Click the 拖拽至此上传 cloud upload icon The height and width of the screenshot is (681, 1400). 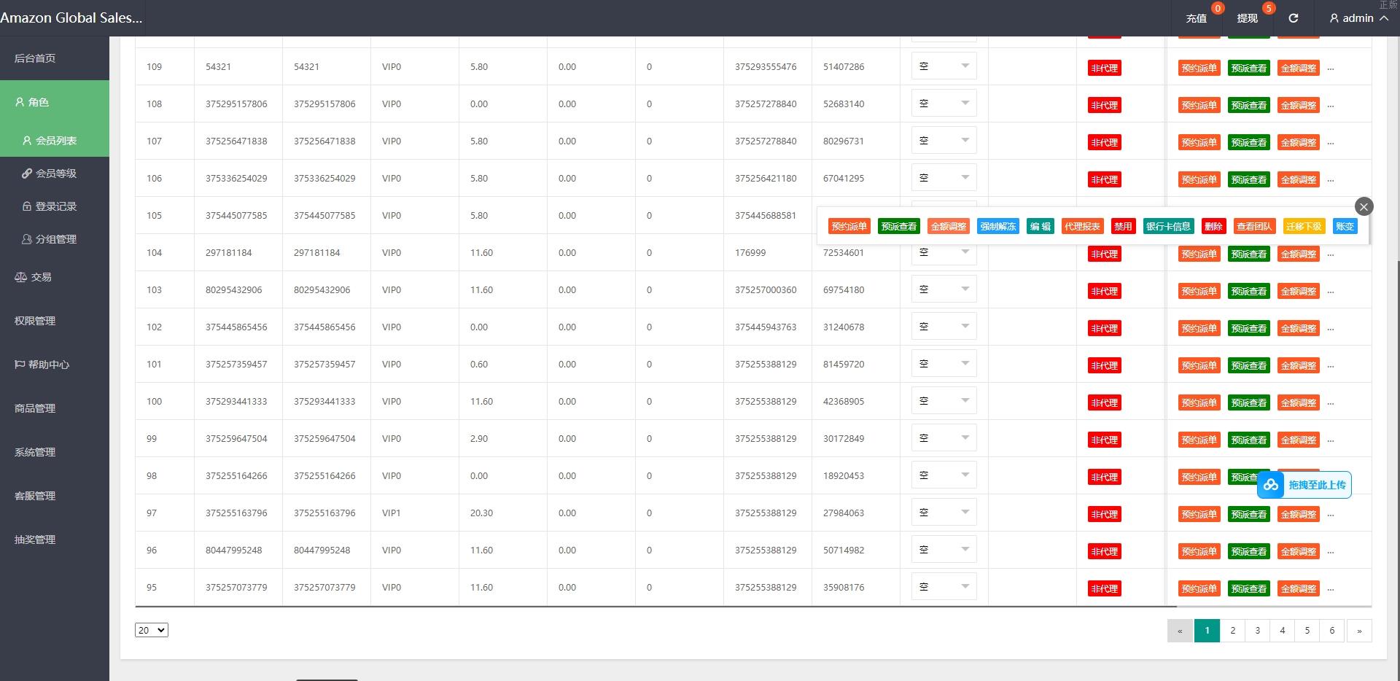(1271, 485)
